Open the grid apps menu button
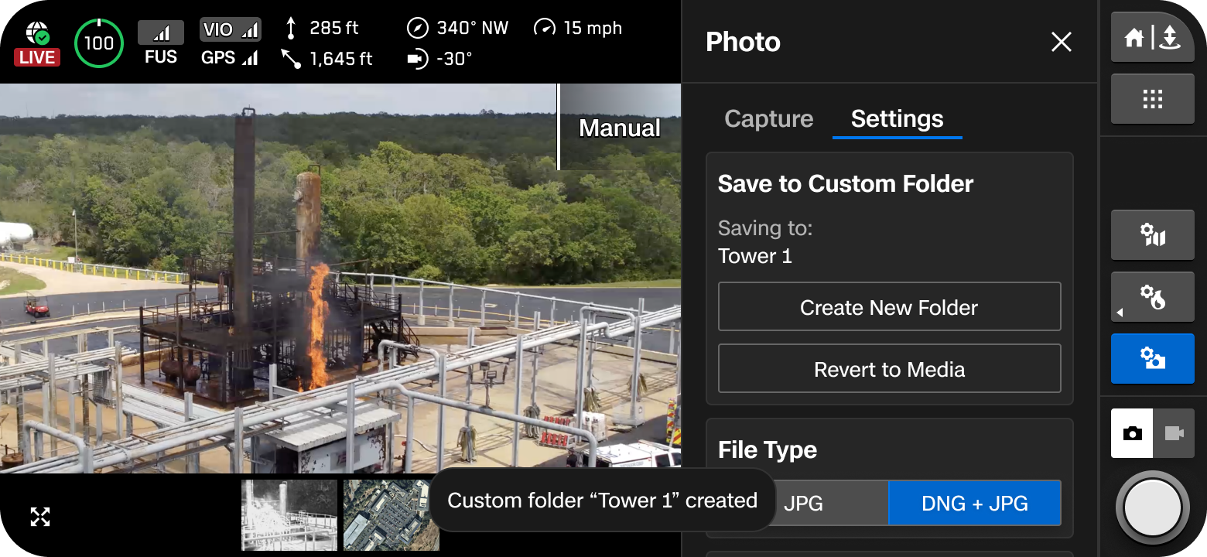This screenshot has width=1207, height=557. (x=1153, y=99)
